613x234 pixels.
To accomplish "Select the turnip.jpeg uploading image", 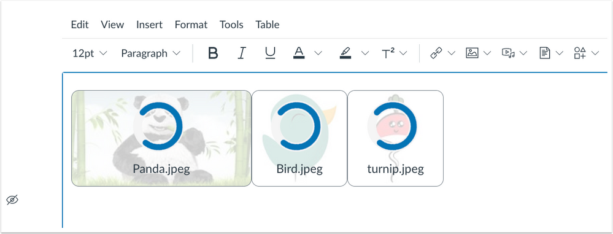I will point(395,139).
